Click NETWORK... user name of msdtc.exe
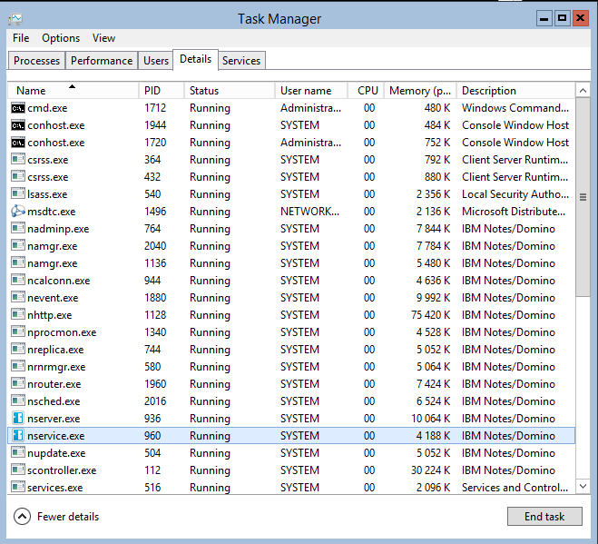The height and width of the screenshot is (544, 598). [309, 212]
